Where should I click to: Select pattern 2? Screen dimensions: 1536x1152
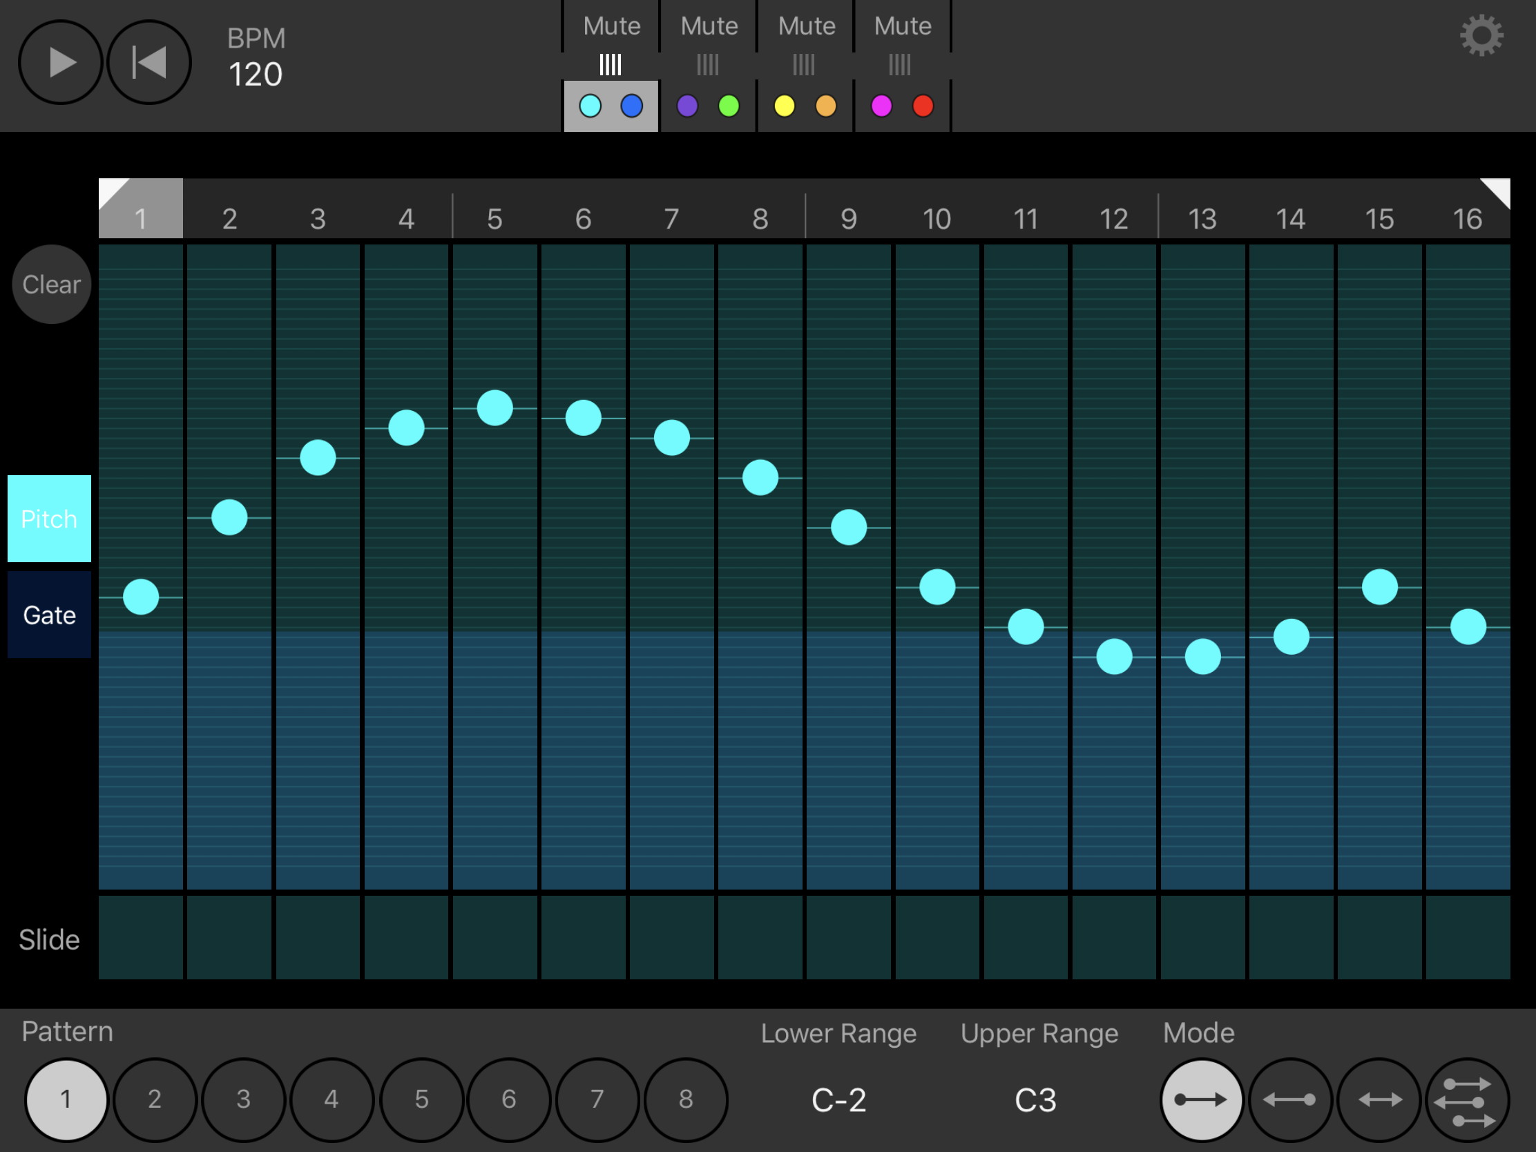tap(154, 1100)
